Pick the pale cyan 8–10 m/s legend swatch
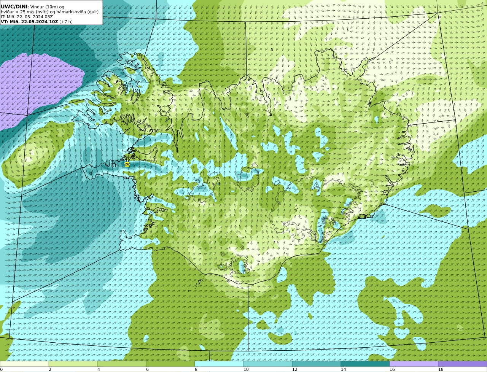 pos(219,364)
